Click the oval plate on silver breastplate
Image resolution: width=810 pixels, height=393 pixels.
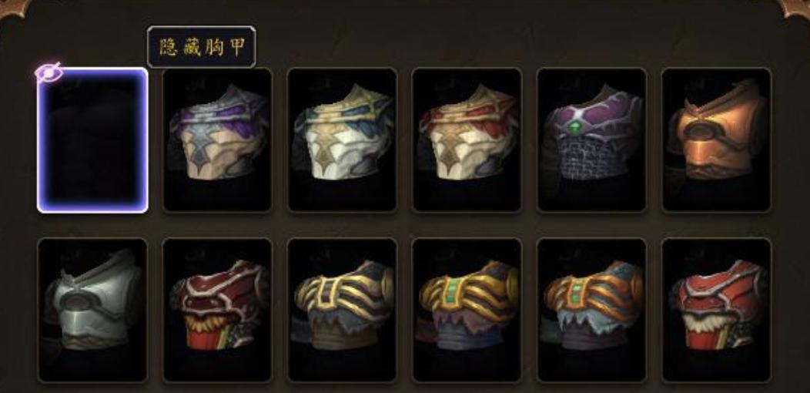(x=78, y=302)
